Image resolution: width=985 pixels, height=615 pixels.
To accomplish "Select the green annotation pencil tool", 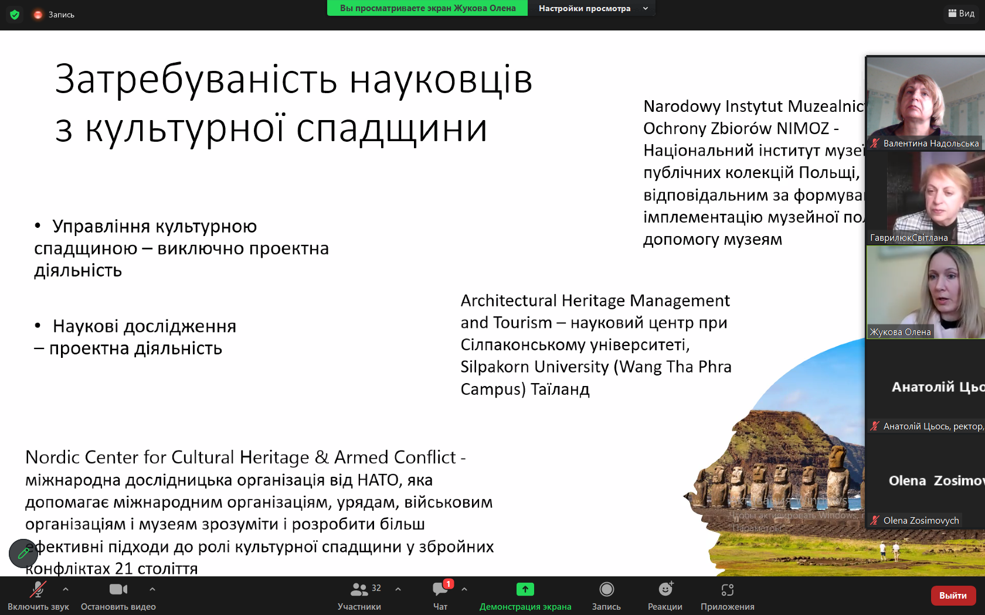I will (23, 553).
